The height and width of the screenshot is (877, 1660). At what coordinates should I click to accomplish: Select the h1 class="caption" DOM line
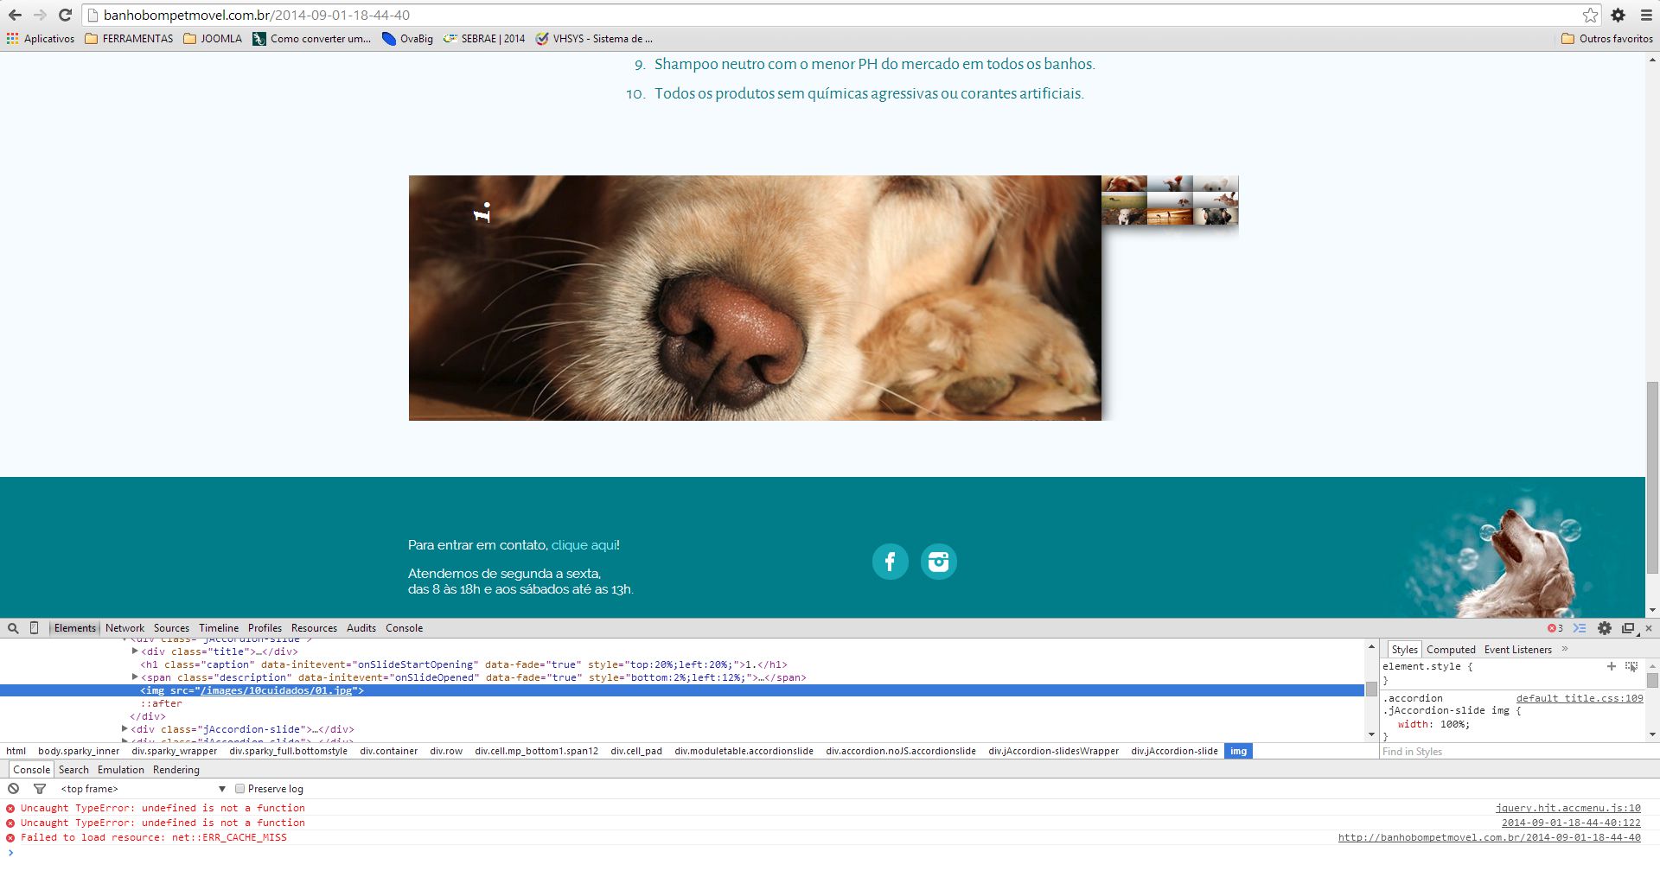coord(464,664)
